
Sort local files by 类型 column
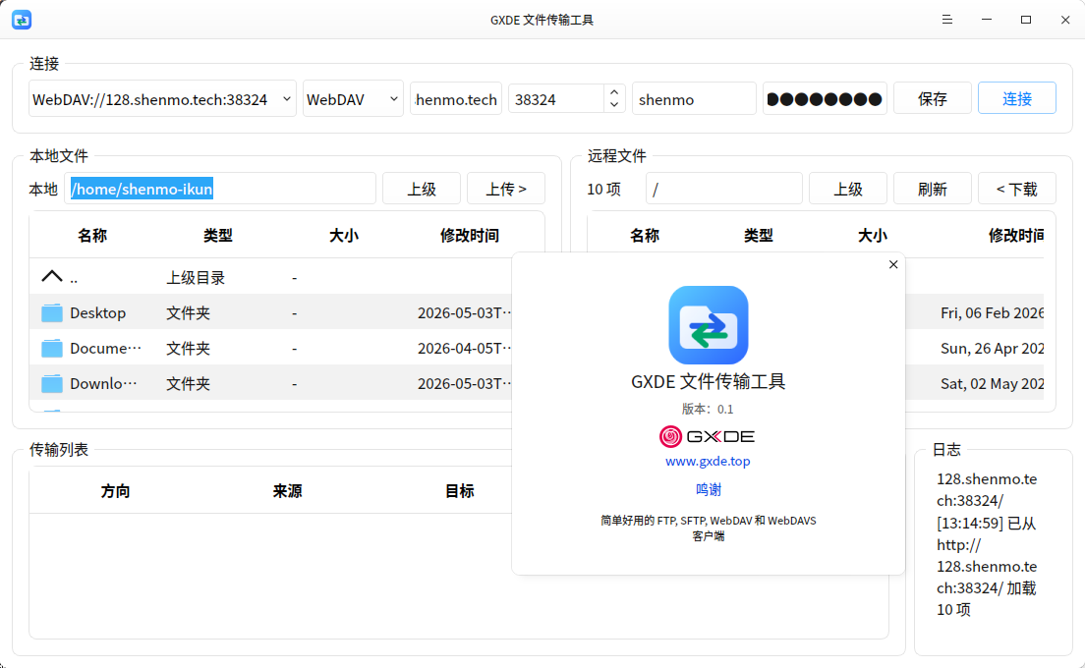click(218, 235)
